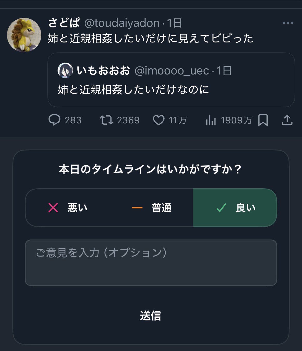Screen dimensions: 302x351
Task: Click the @imoooo_uec handle in quote
Action: pyautogui.click(x=172, y=71)
